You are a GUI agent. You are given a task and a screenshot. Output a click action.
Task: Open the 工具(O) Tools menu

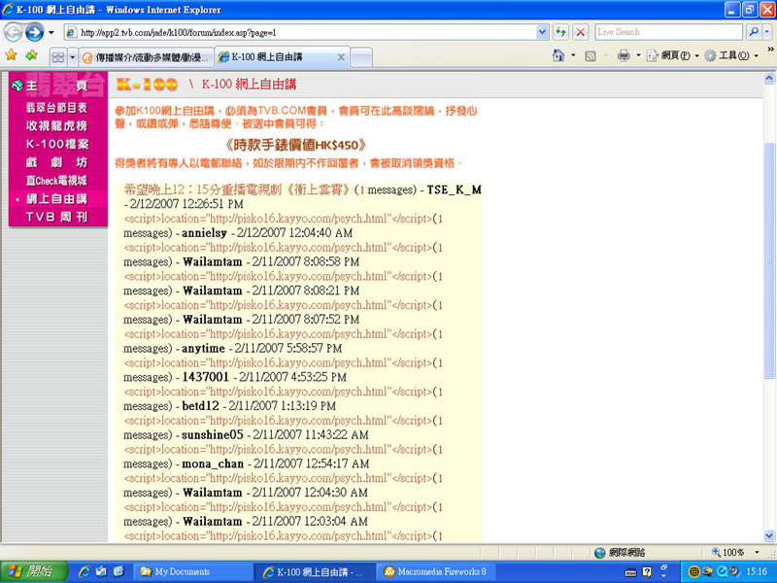(x=731, y=55)
